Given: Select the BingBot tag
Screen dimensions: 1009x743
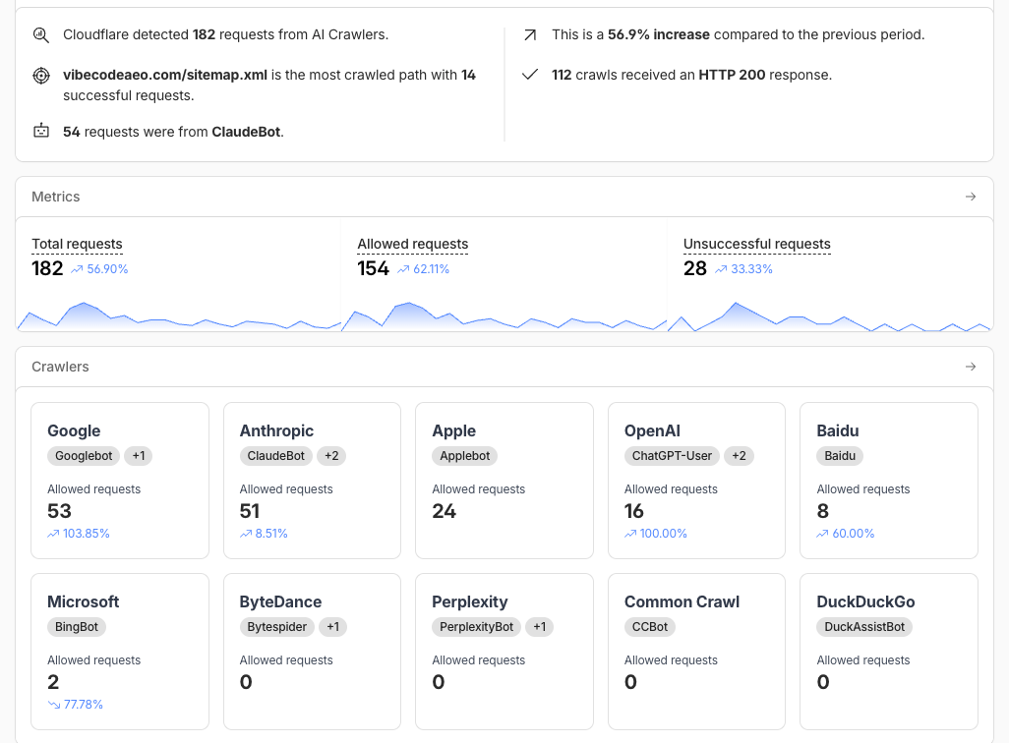Looking at the screenshot, I should click(77, 627).
